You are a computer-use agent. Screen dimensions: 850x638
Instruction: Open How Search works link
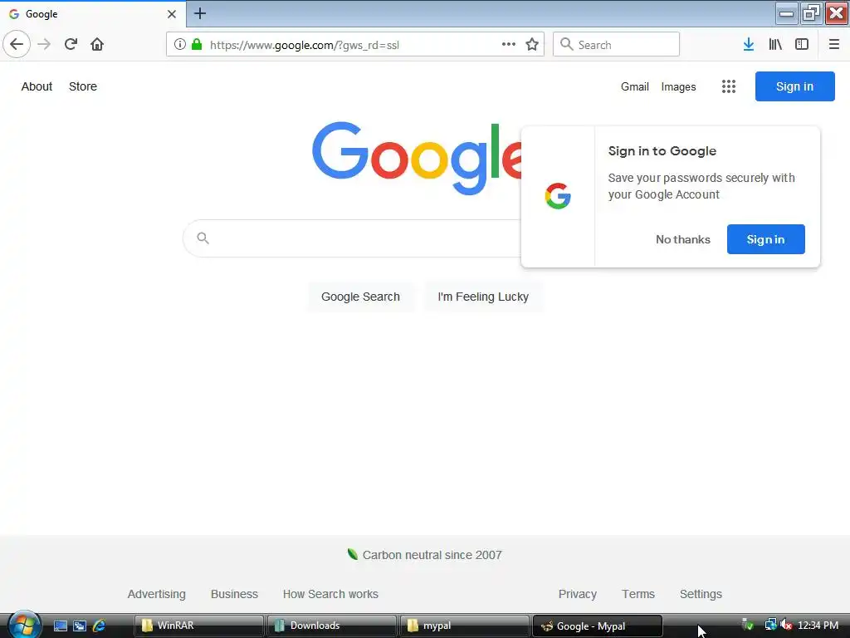point(330,594)
